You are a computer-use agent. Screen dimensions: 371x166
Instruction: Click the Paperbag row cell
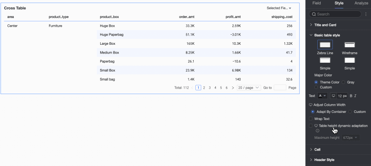point(107,61)
